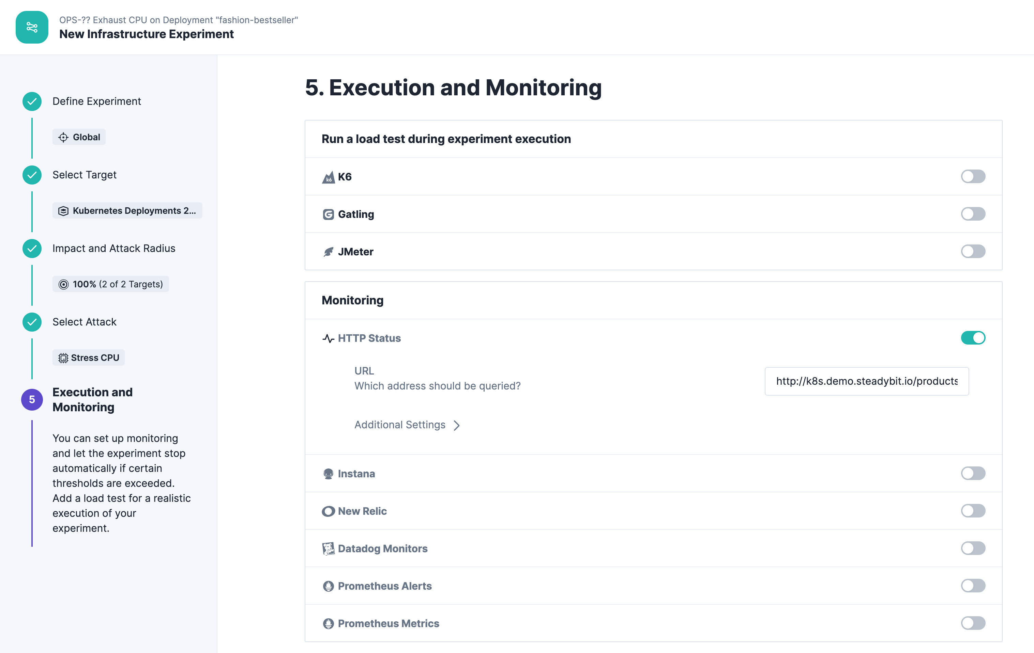Click the Gatling logo icon

[328, 214]
